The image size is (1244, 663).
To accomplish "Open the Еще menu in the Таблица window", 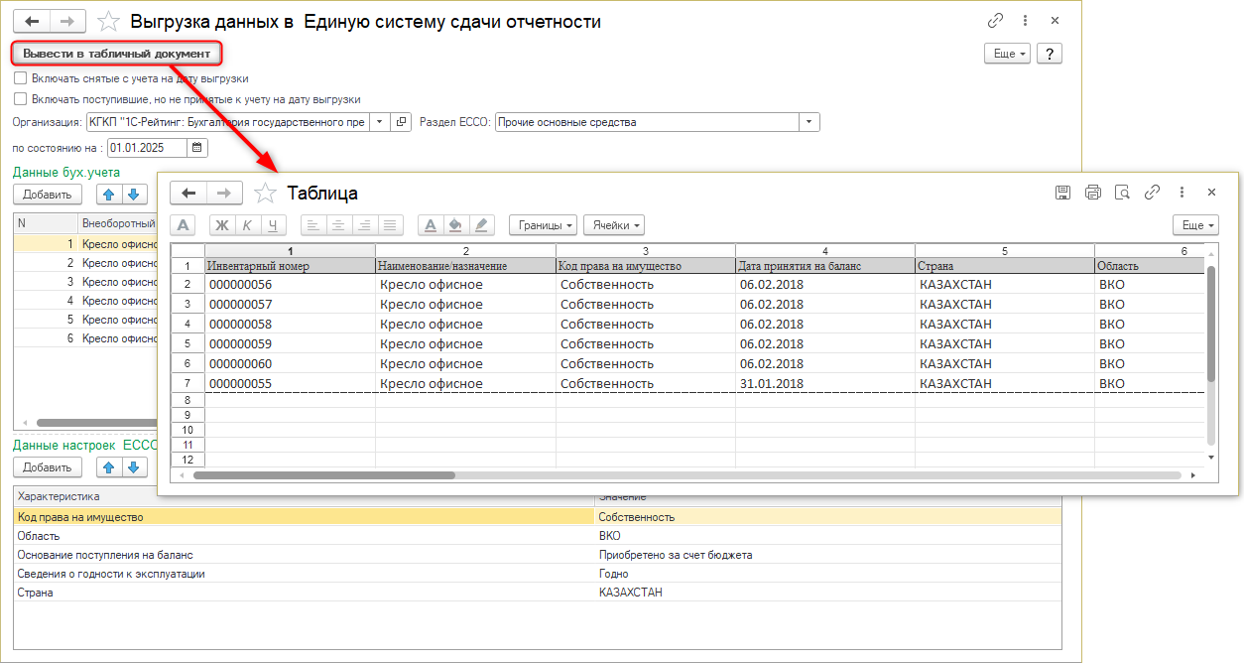I will coord(1195,225).
